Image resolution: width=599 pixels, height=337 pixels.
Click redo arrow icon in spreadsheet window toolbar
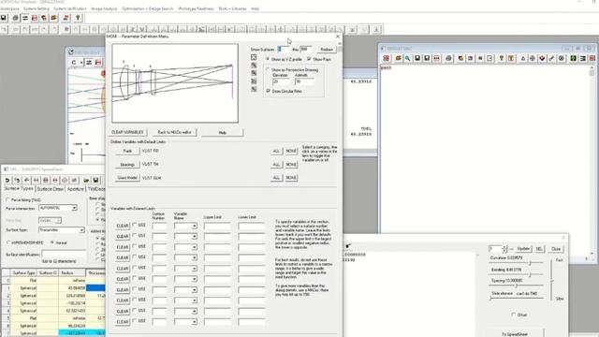17,180
